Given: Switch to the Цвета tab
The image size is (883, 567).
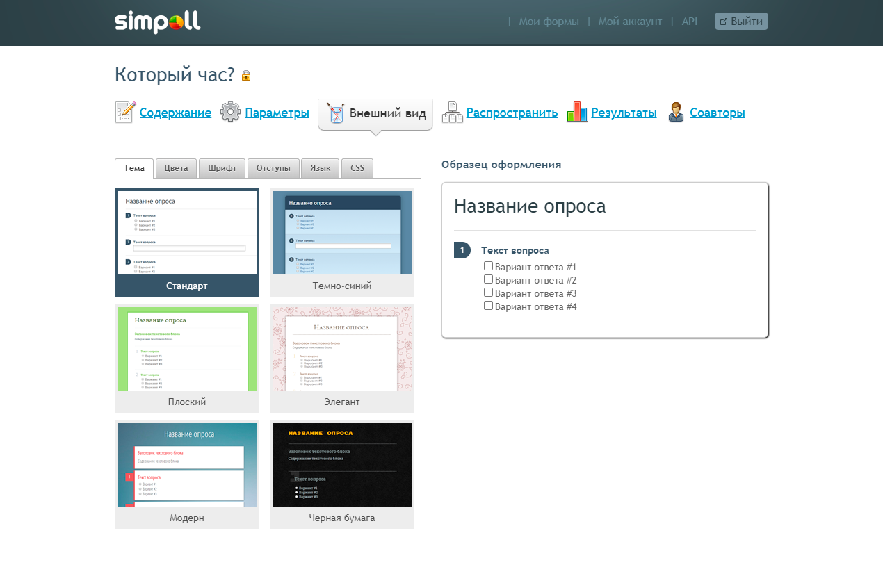Looking at the screenshot, I should pos(176,167).
